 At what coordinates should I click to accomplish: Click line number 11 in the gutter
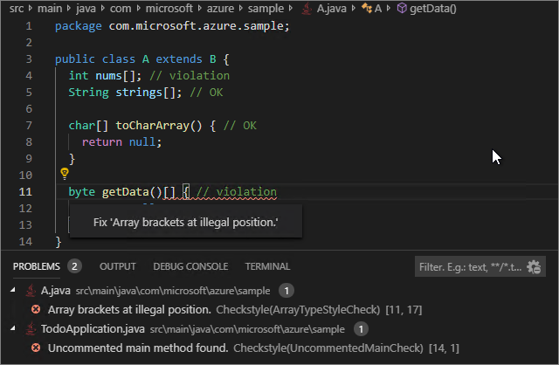coord(25,192)
